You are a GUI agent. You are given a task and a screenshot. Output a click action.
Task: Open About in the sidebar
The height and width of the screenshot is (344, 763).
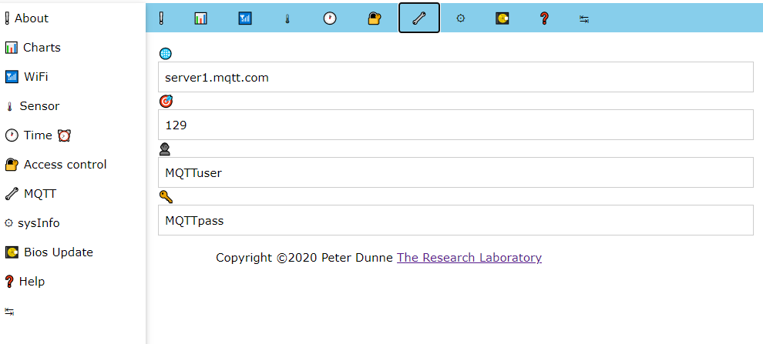pos(27,18)
